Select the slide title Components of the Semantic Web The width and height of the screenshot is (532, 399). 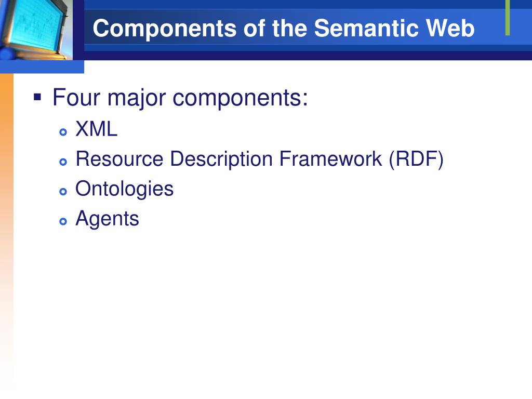pyautogui.click(x=284, y=28)
